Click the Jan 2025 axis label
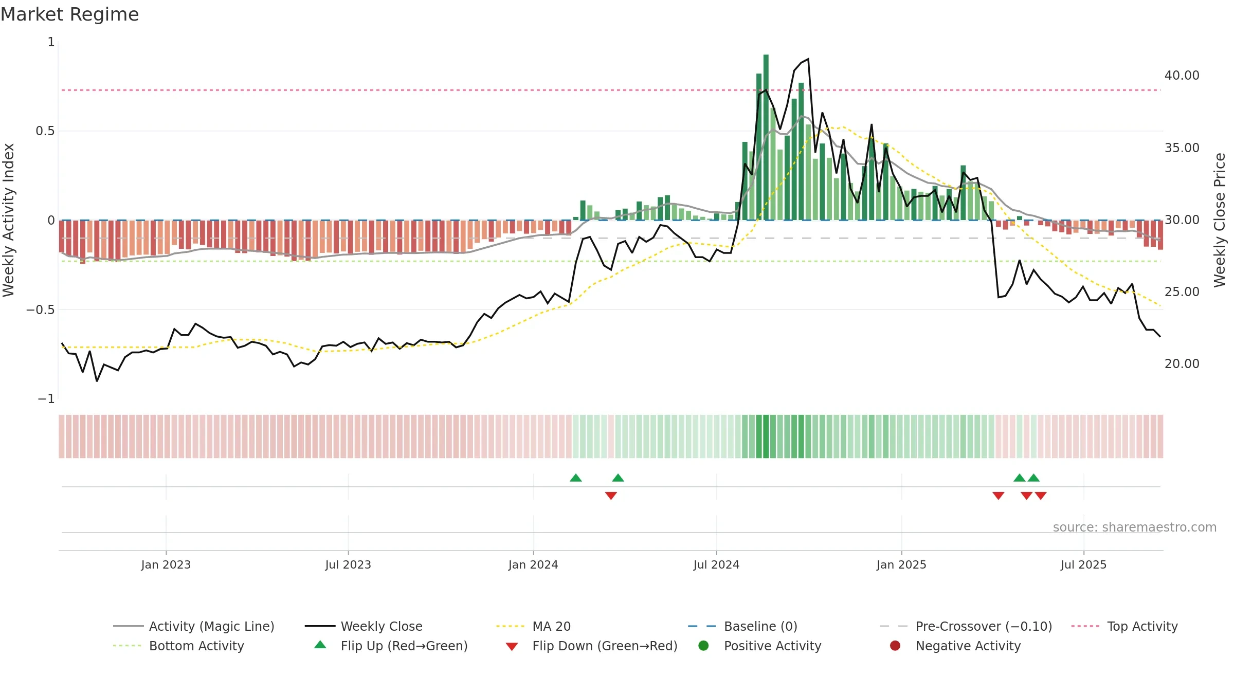The width and height of the screenshot is (1234, 694). coord(901,564)
